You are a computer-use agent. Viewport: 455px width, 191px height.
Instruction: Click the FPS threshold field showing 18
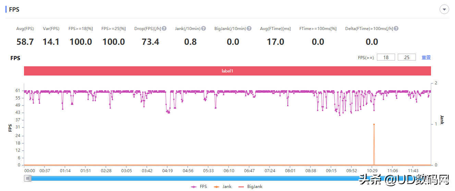pos(386,57)
